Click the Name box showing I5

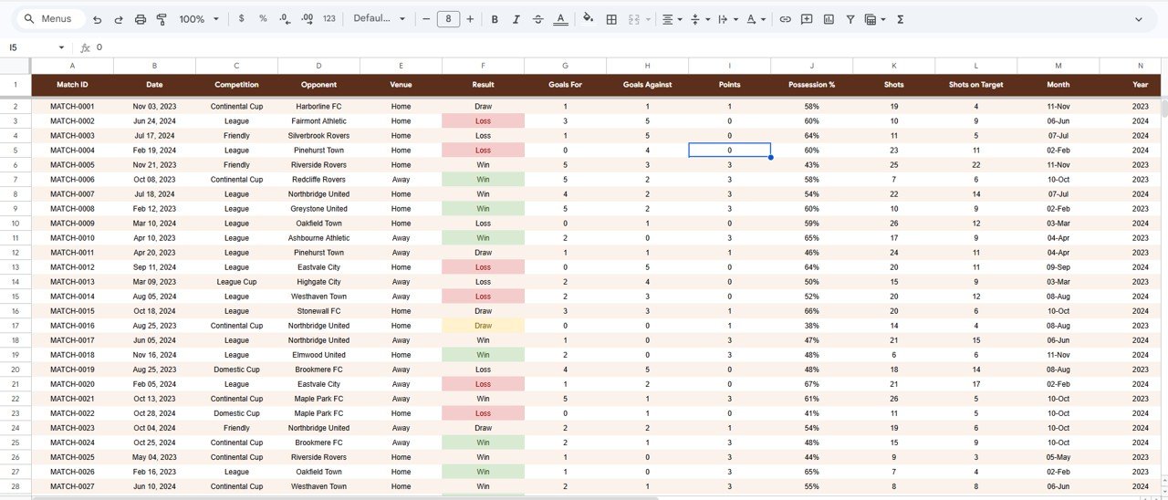pos(27,47)
